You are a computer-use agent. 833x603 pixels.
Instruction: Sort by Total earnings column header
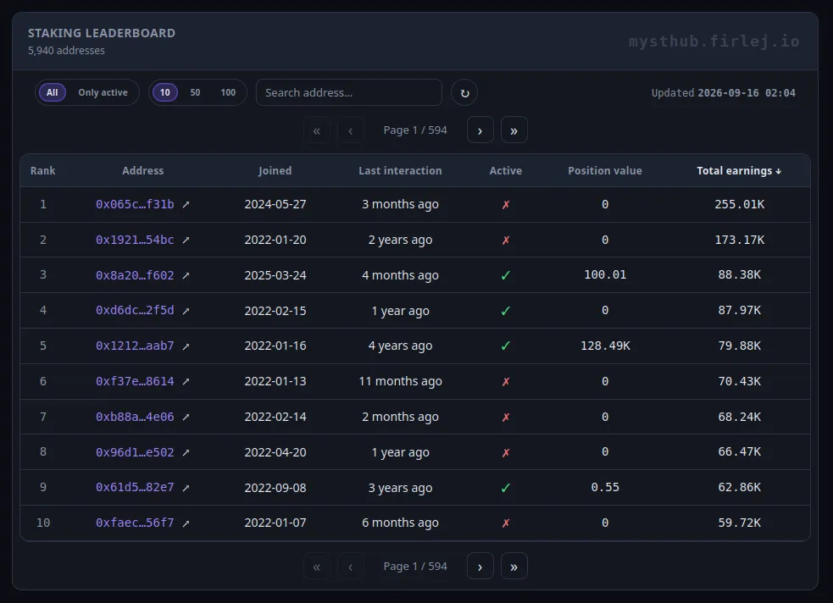[x=739, y=171]
